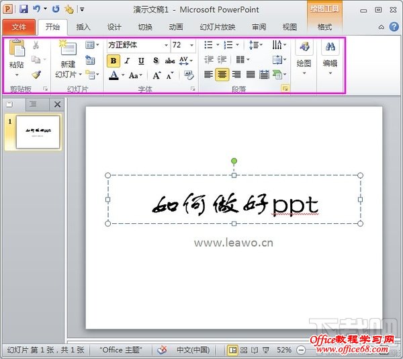The height and width of the screenshot is (359, 403).
Task: Switch to the 插入 ribbon tab
Action: coord(83,27)
